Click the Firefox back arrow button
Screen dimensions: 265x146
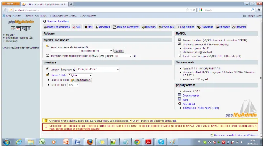pos(5,10)
